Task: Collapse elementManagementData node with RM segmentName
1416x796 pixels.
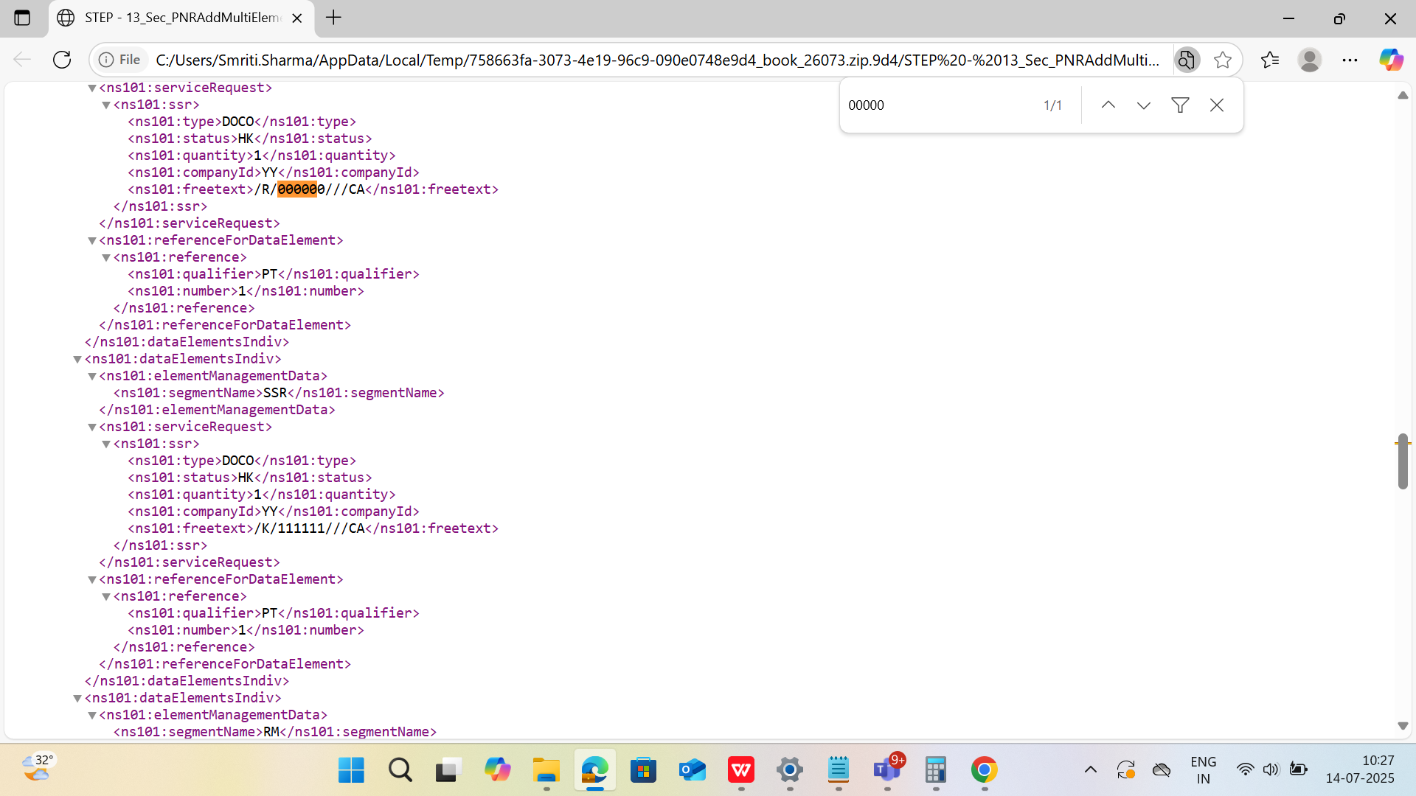Action: click(x=92, y=716)
